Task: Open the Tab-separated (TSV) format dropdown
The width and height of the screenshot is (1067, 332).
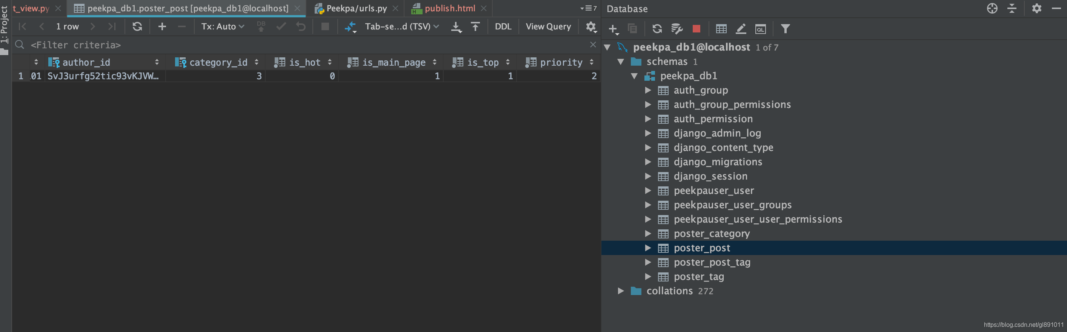Action: pos(401,26)
